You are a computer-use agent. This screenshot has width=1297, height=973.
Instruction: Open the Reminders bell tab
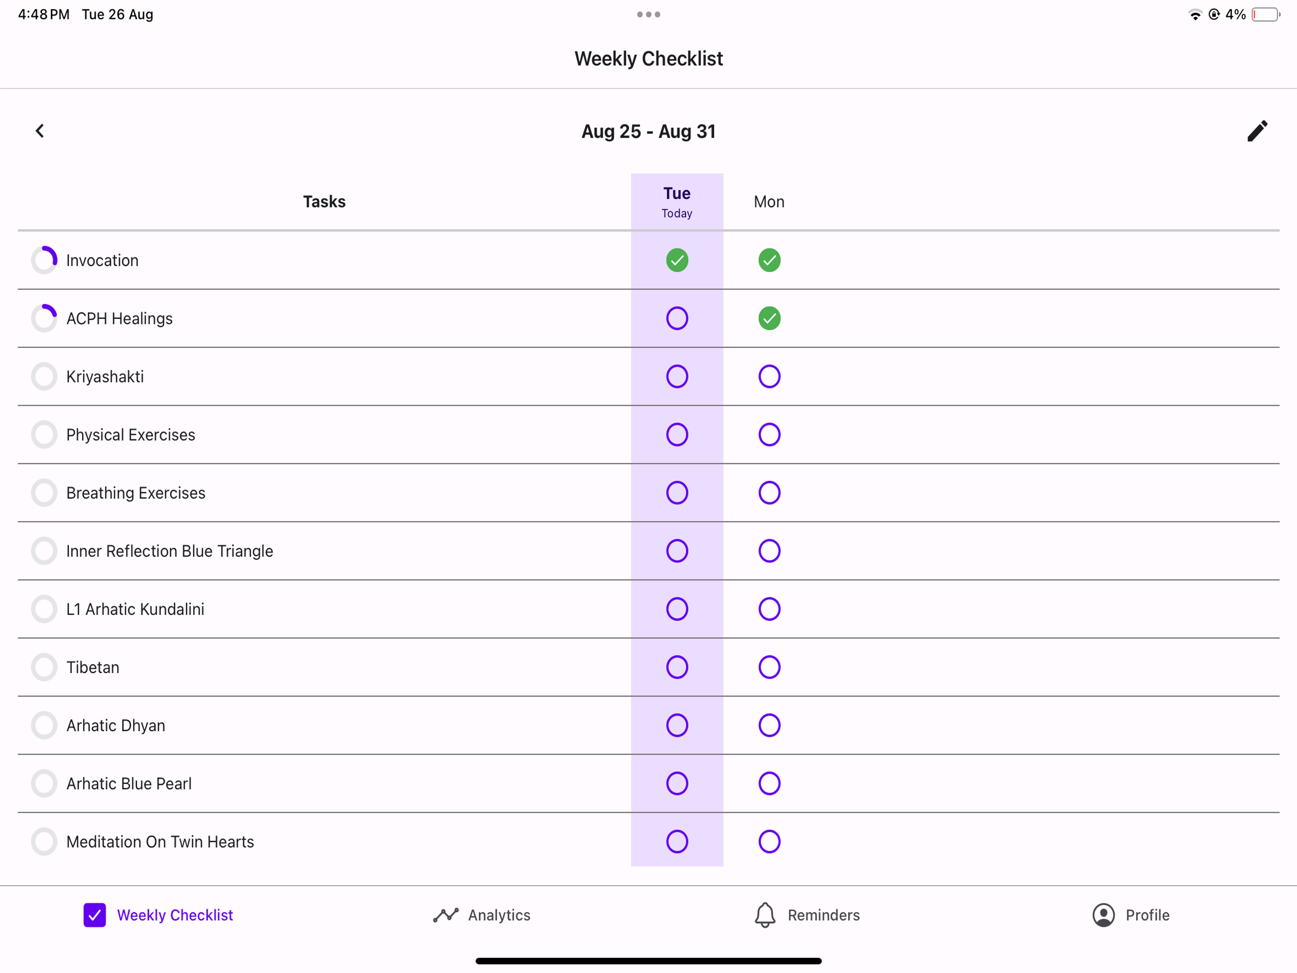click(x=807, y=915)
